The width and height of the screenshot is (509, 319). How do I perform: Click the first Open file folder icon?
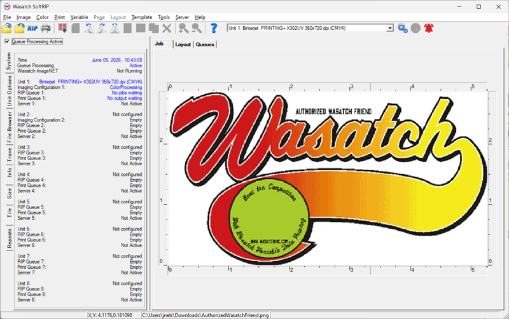(x=7, y=28)
